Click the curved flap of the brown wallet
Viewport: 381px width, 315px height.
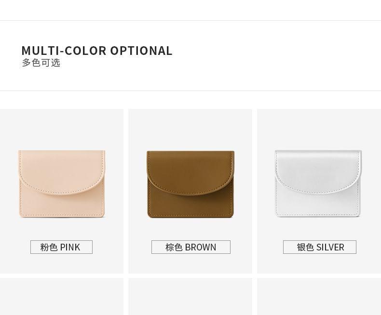[x=190, y=173]
